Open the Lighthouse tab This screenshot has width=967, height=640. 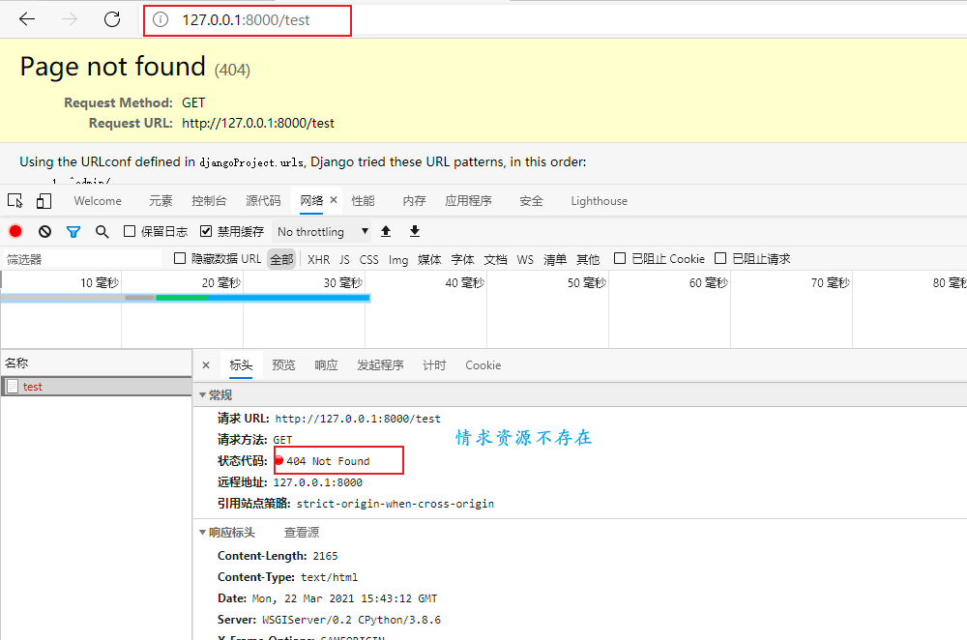coord(599,201)
